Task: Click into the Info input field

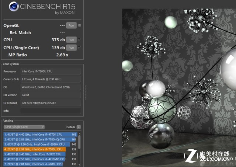Action: pyautogui.click(x=51, y=111)
